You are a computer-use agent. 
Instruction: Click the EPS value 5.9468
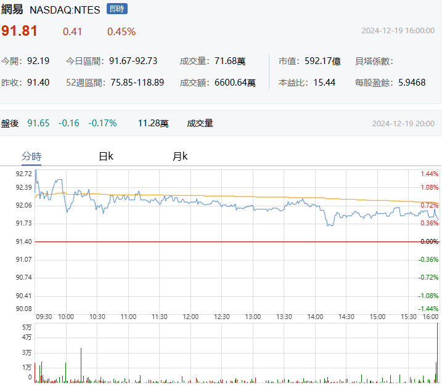click(412, 83)
